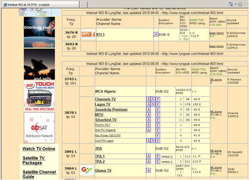Click NE zone beam link in 3904 L row
The image size is (249, 180).
coord(216,168)
